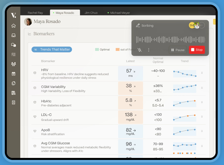Pin the LDL-C biomarker row

point(202,117)
